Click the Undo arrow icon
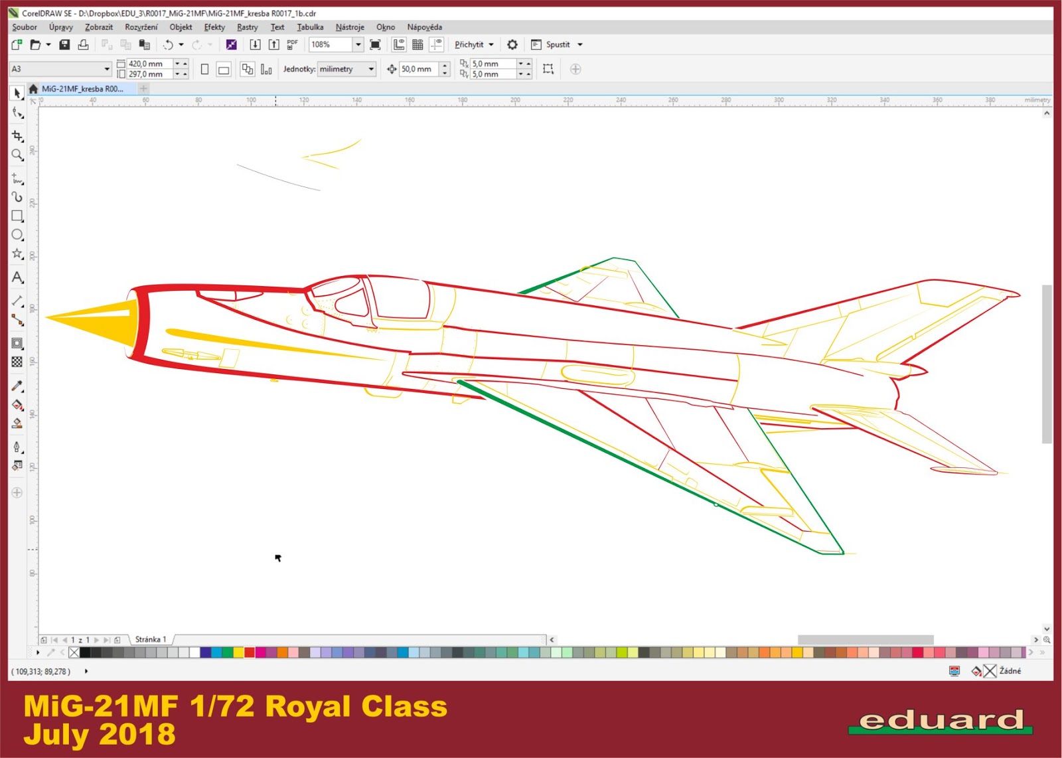Screen dimensions: 1062x758 [168, 44]
